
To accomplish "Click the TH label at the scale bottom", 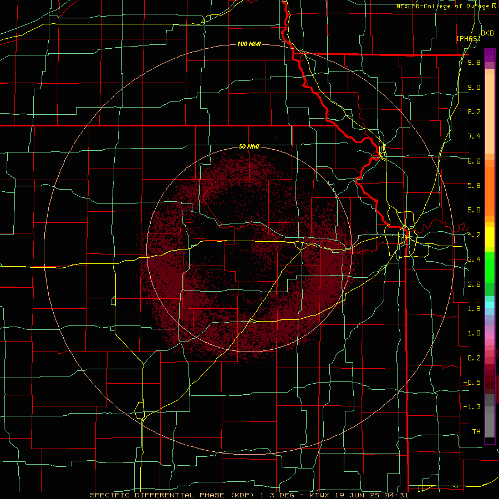I will coord(476,431).
